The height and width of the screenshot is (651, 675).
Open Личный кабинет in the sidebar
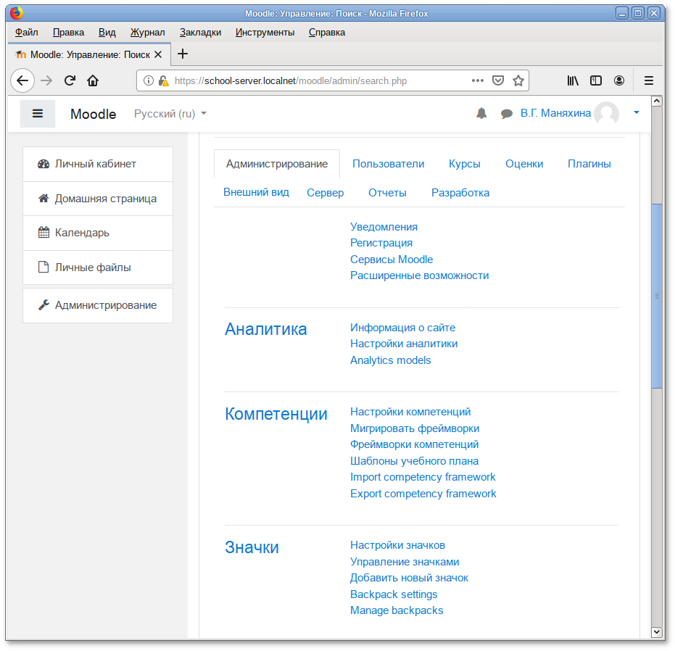tap(98, 164)
